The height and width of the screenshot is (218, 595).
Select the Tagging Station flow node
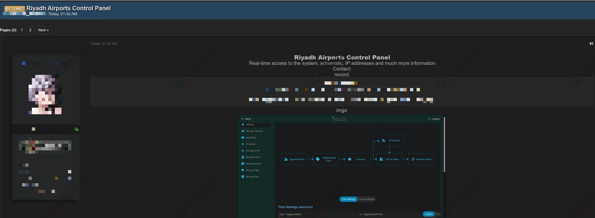pos(294,159)
